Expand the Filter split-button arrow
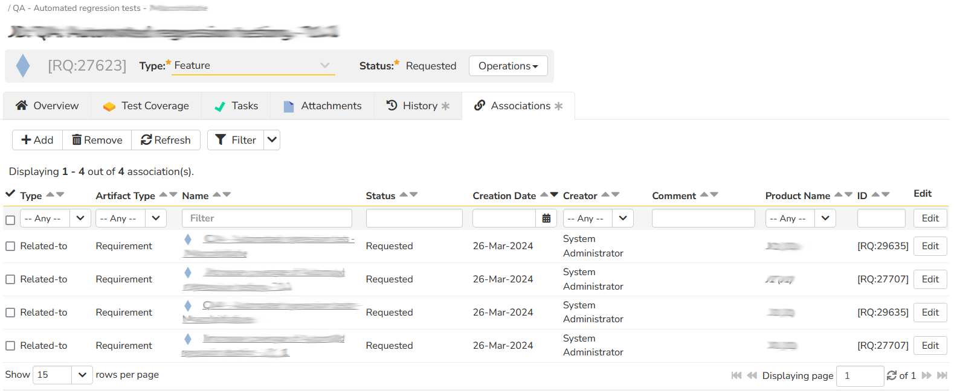This screenshot has width=957, height=391. [x=272, y=140]
